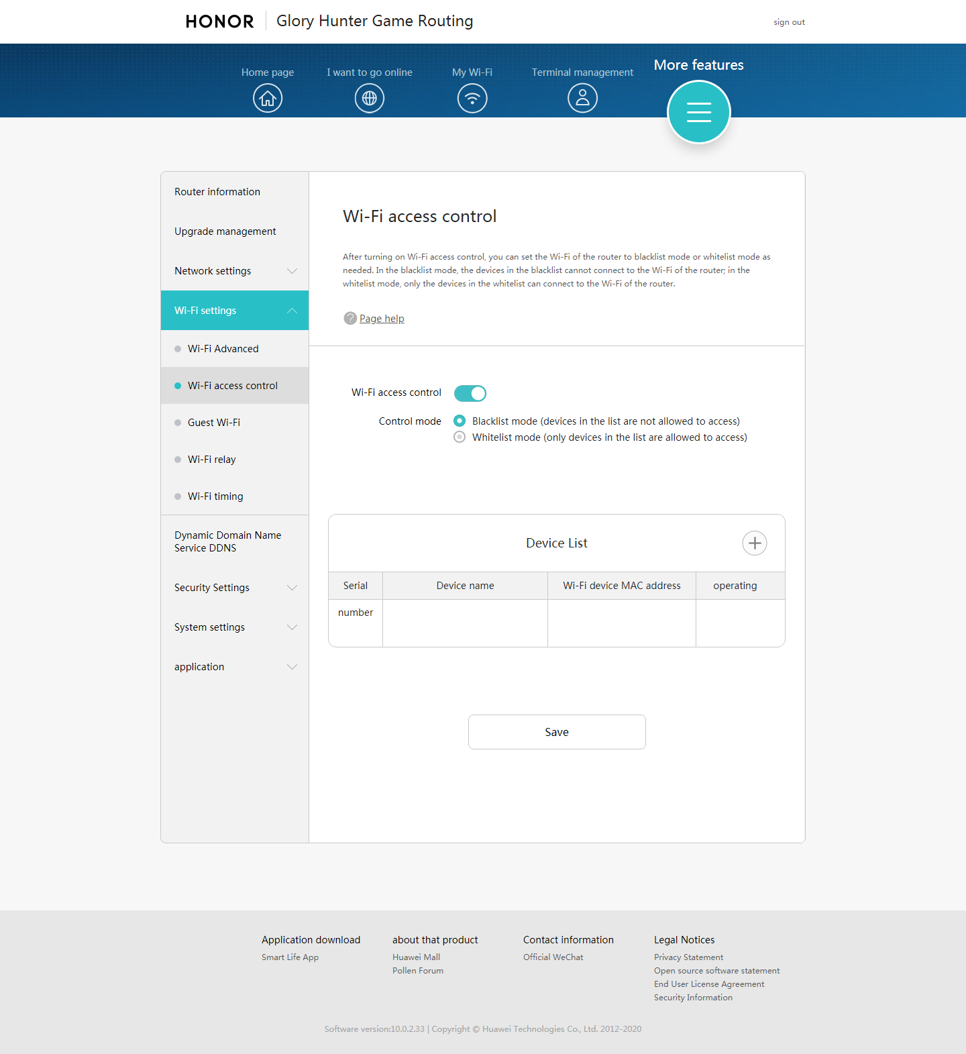This screenshot has width=966, height=1054.
Task: Turn off the Wi-Fi access control switch
Action: pyautogui.click(x=470, y=393)
